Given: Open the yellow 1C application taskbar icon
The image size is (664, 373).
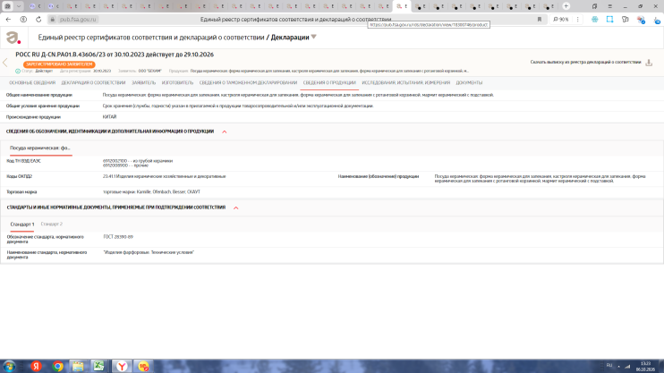Looking at the screenshot, I should pos(143,366).
